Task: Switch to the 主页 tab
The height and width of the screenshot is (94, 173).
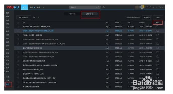Action: [x=24, y=7]
